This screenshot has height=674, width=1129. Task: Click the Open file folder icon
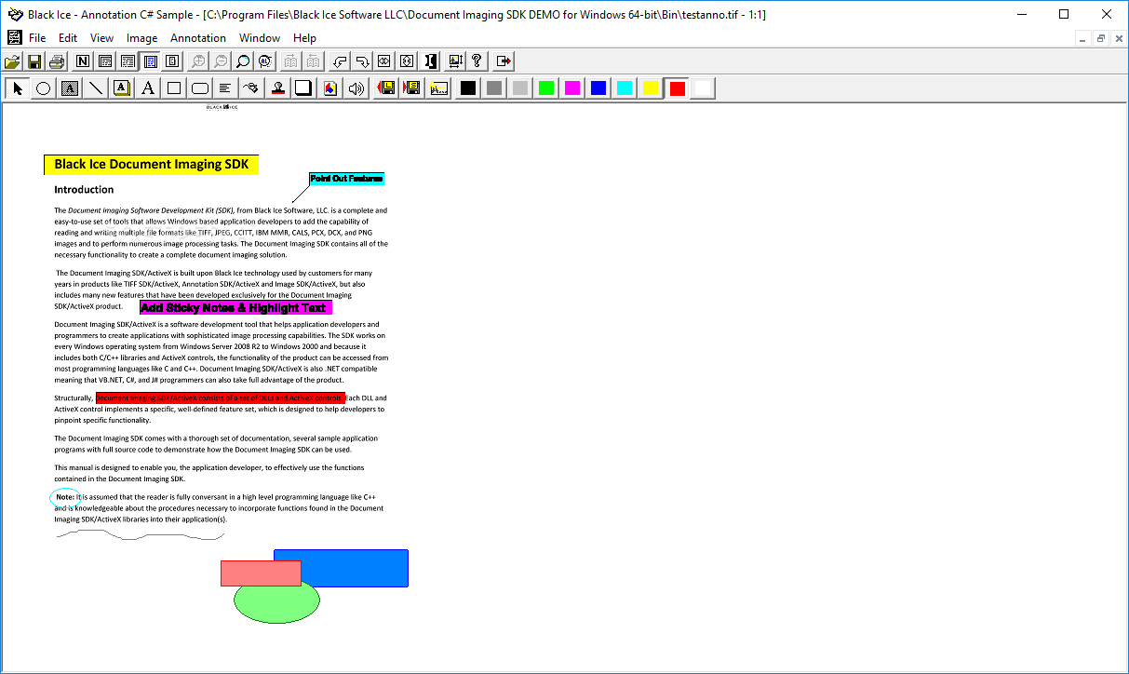pyautogui.click(x=12, y=61)
